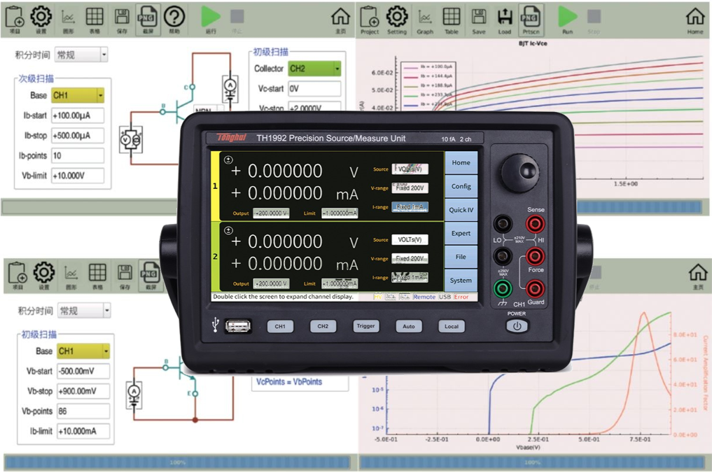
Task: Open the Base CH1 dropdown above Vb-start
Action: point(83,351)
